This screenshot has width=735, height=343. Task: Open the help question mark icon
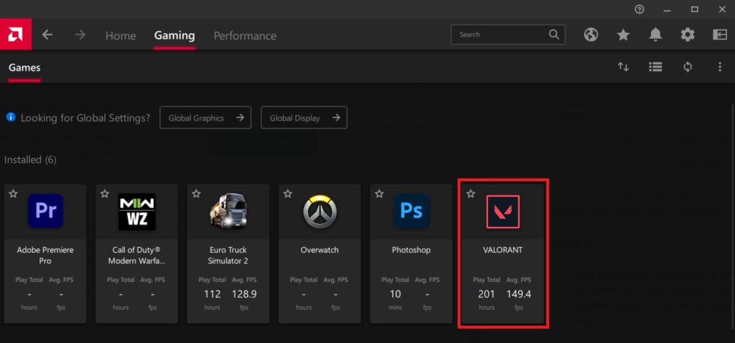point(640,9)
